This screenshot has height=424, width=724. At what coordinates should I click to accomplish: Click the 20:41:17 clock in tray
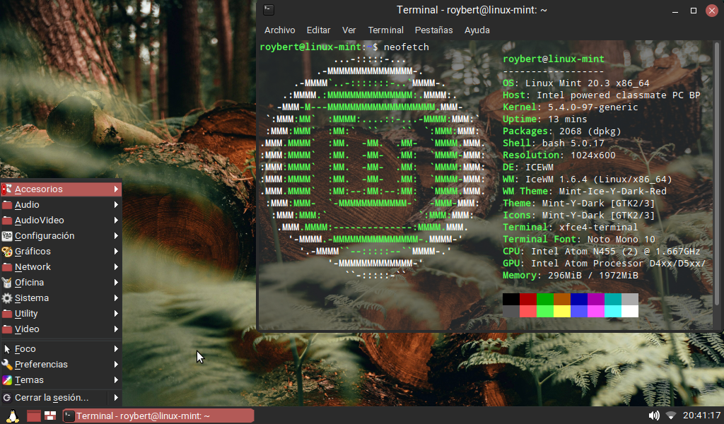[701, 416]
